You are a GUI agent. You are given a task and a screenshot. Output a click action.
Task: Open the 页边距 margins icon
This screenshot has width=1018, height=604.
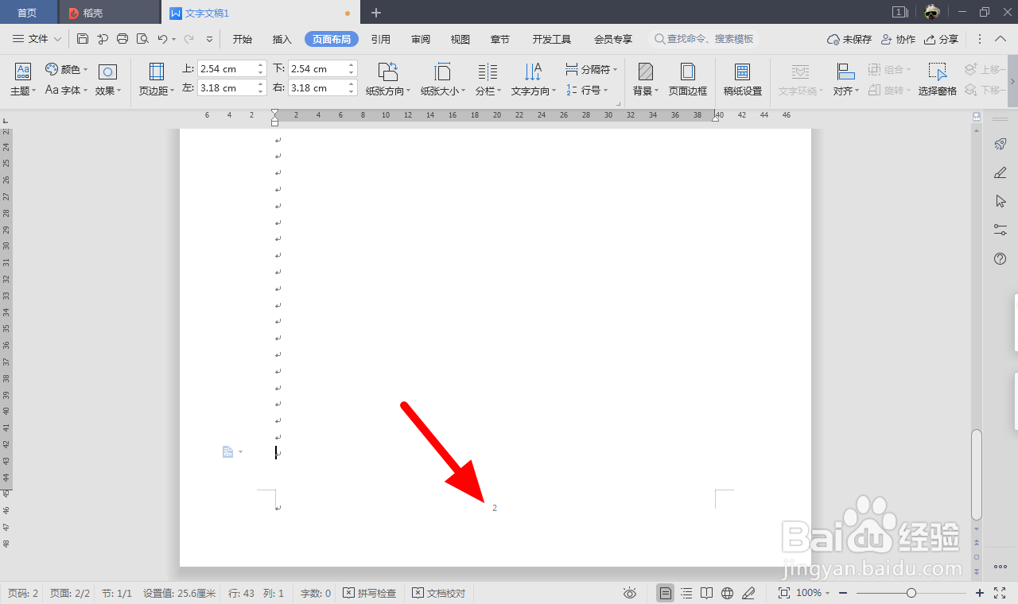[x=157, y=80]
